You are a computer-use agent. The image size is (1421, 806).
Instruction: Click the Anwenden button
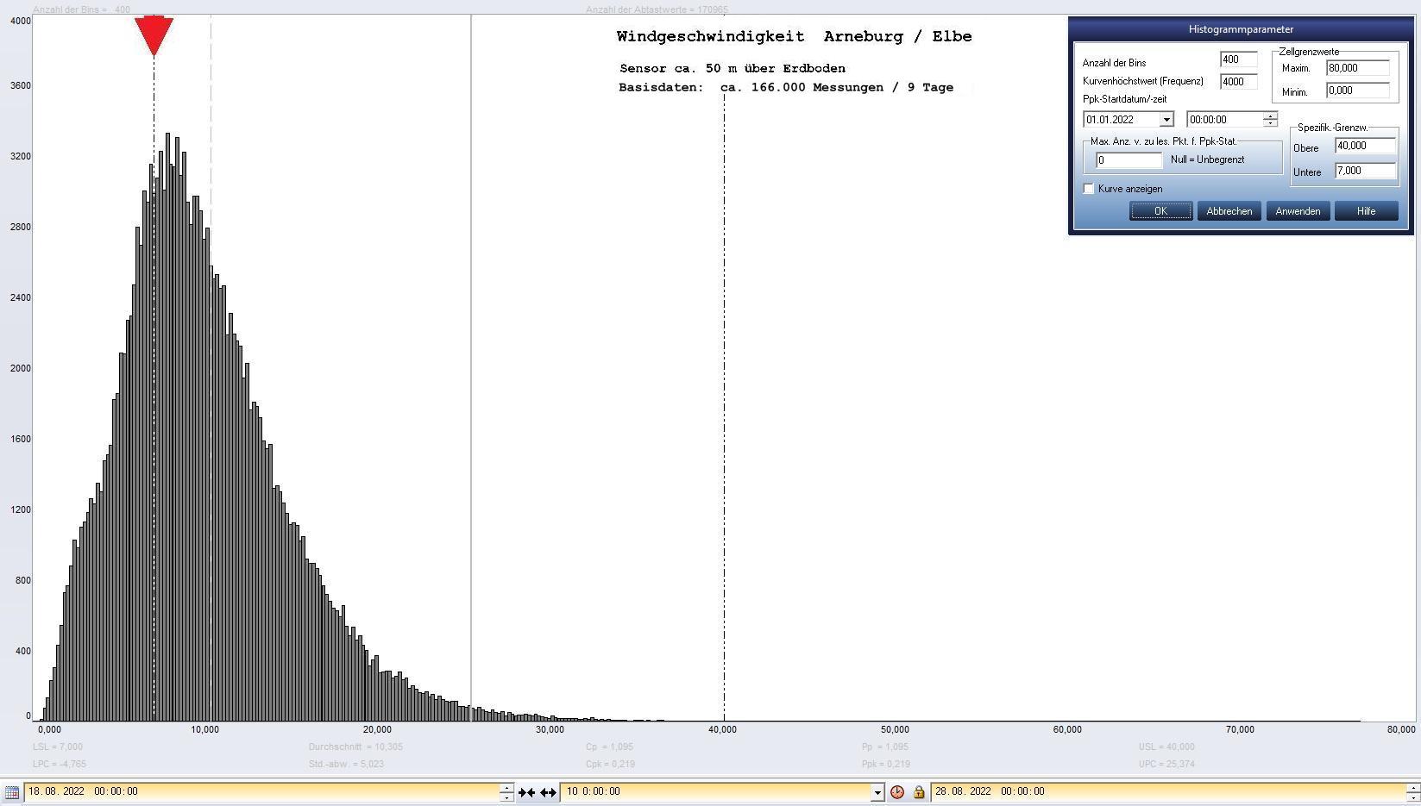coord(1298,211)
